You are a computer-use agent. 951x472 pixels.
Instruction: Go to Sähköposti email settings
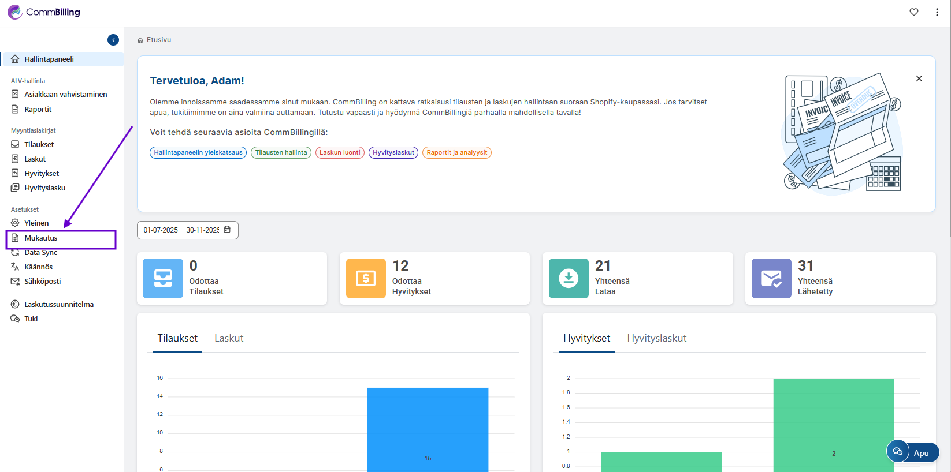(x=42, y=282)
